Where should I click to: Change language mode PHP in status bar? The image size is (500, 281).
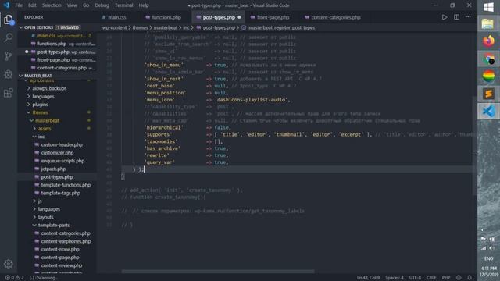(x=446, y=278)
